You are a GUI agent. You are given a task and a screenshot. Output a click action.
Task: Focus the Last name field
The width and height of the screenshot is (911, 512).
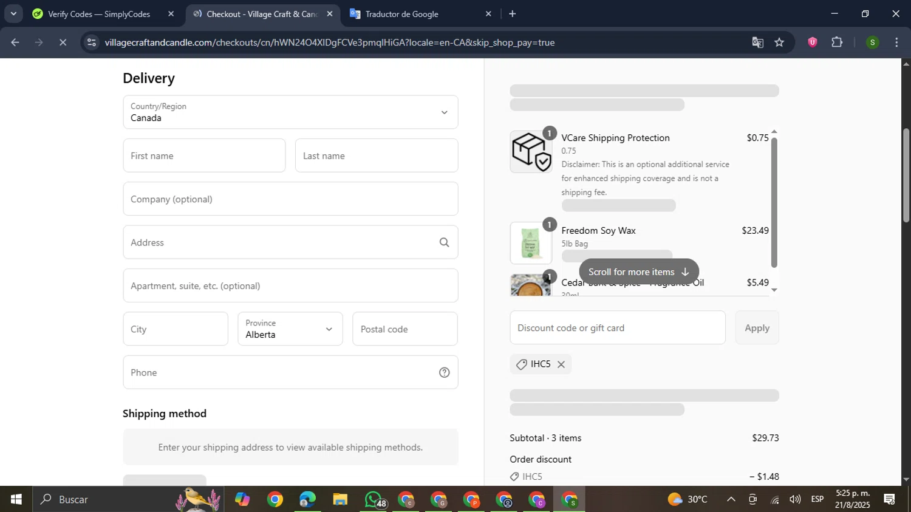pyautogui.click(x=377, y=155)
